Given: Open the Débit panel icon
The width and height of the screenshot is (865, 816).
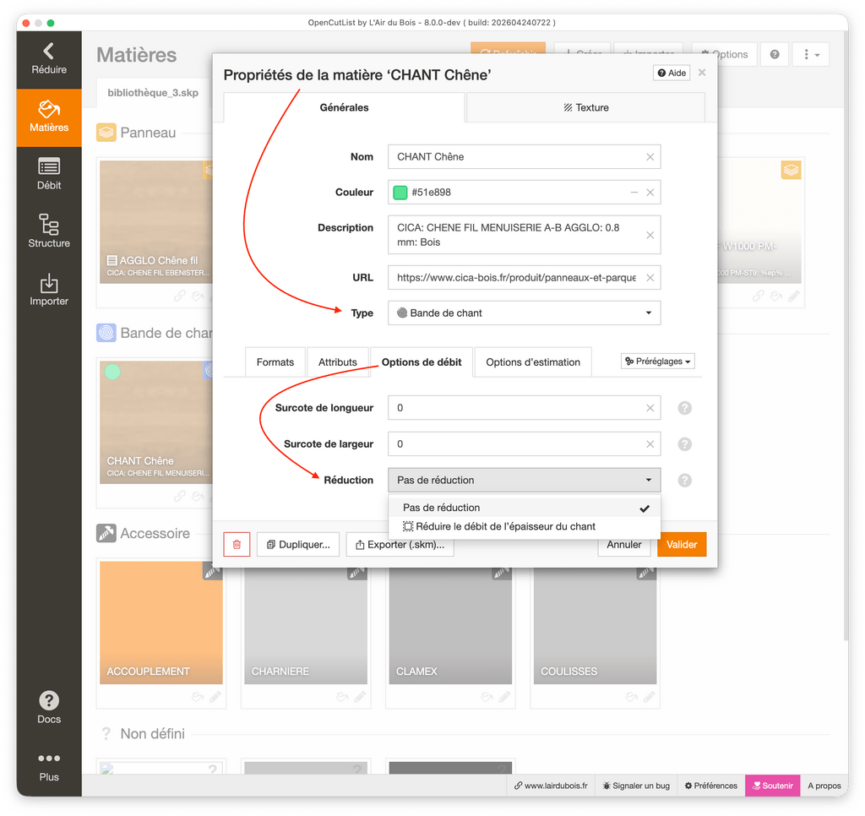Looking at the screenshot, I should click(x=49, y=174).
